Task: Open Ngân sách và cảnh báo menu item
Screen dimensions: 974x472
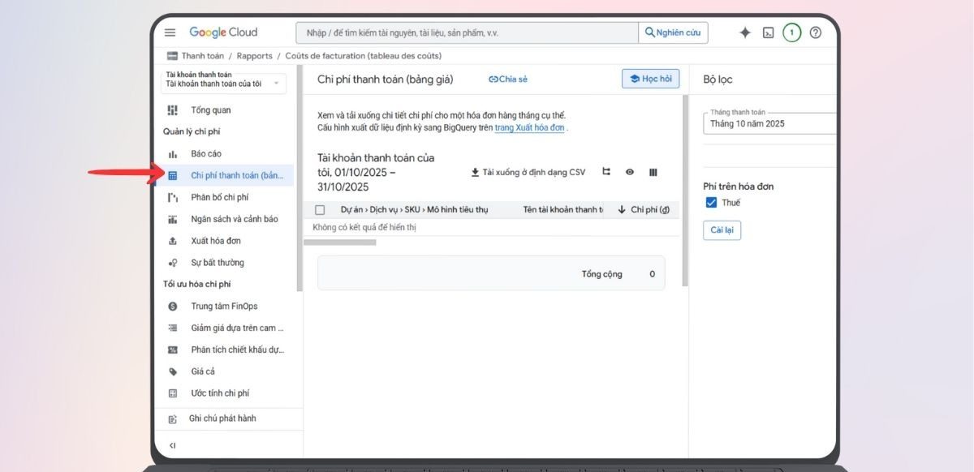Action: tap(234, 219)
